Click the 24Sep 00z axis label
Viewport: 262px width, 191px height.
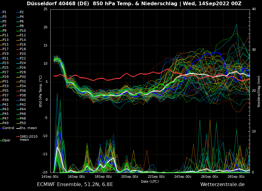click(x=183, y=177)
